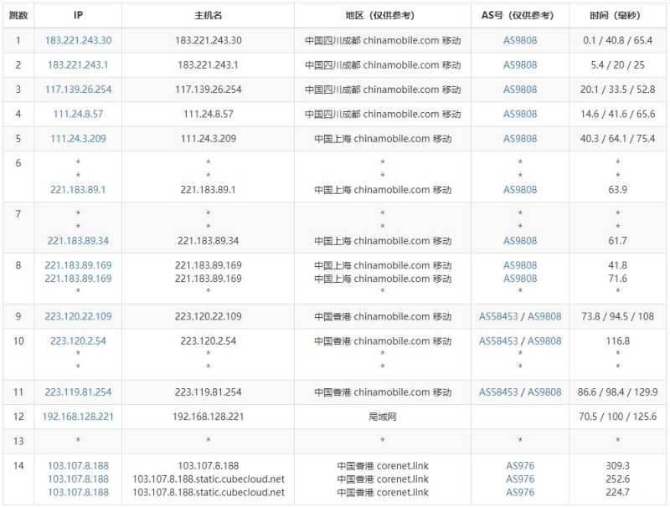
Task: Select time value 14.6 / 41.6 / 65.6
Action: click(x=617, y=114)
